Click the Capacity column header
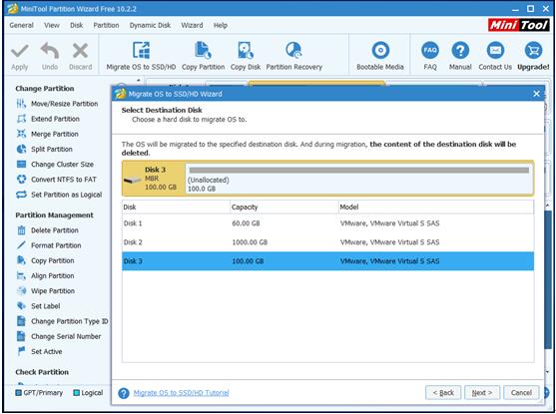The height and width of the screenshot is (414, 556). point(284,207)
